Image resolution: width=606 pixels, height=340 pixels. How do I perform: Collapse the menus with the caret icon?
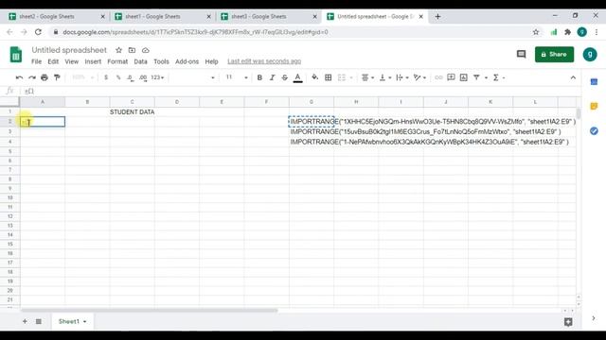(573, 77)
